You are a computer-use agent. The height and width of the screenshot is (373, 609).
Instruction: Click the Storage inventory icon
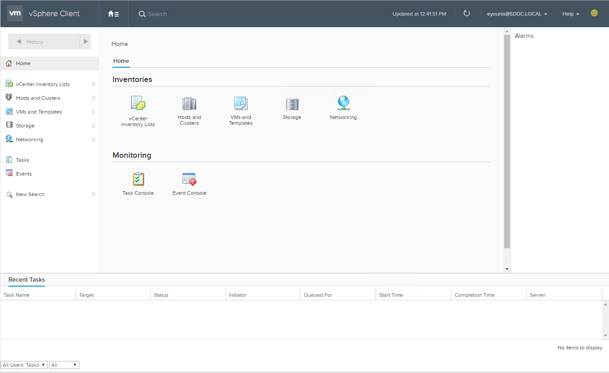coord(292,104)
